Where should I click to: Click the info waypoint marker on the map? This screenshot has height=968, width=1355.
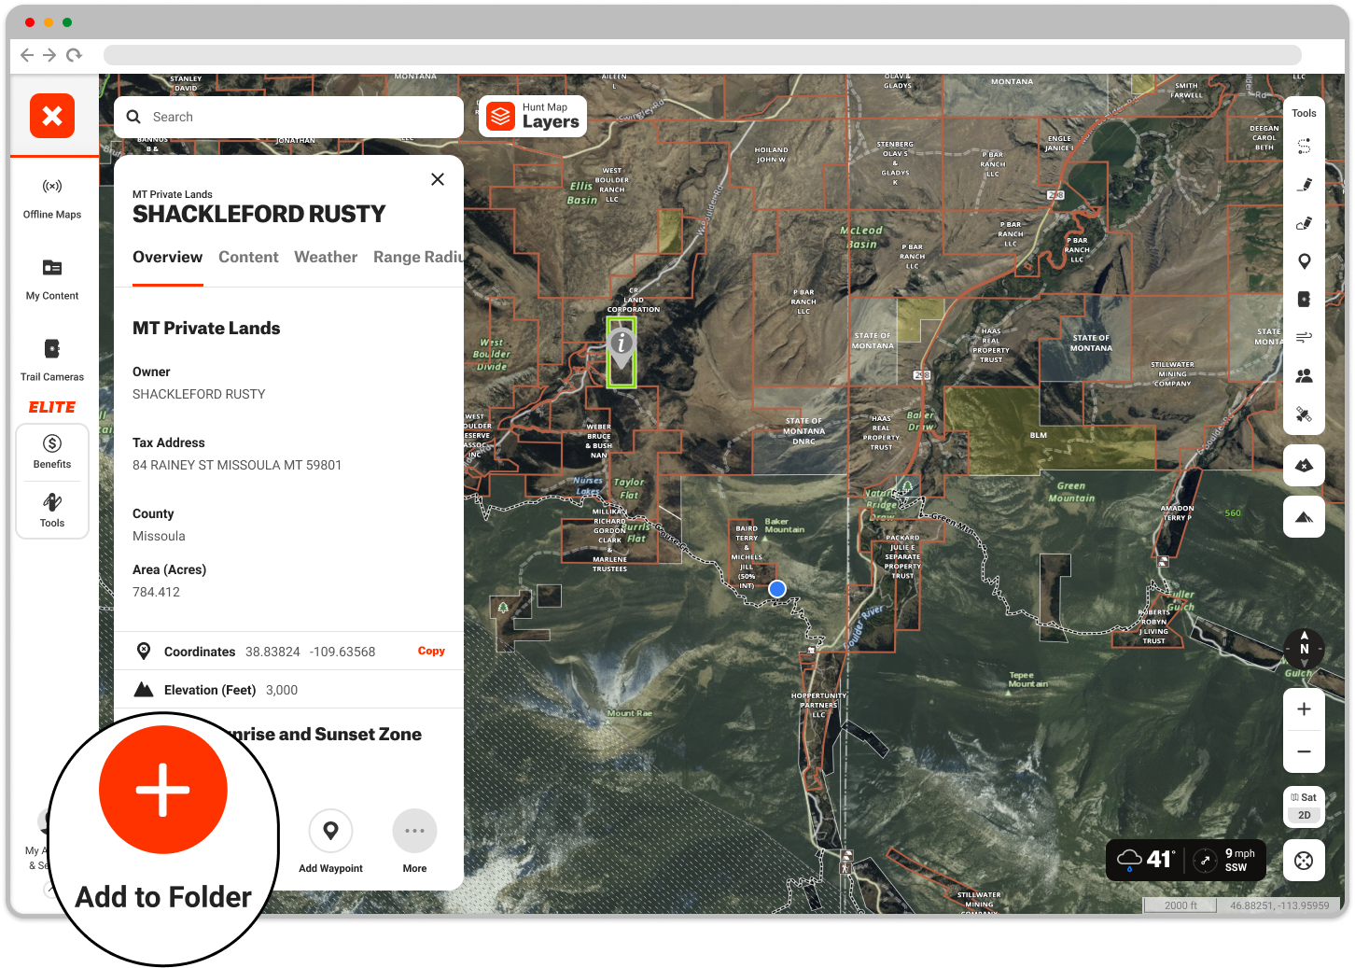coord(622,348)
